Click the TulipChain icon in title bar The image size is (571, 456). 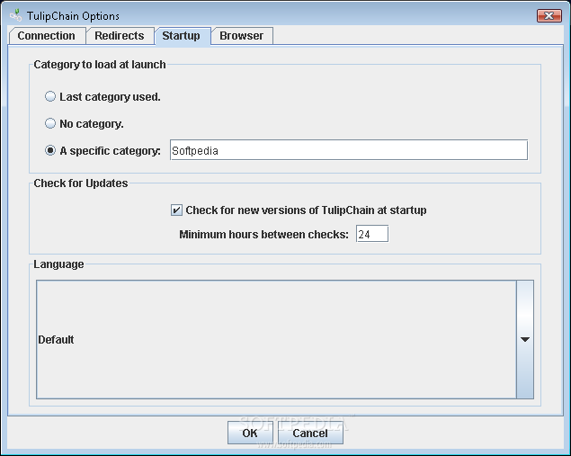tap(14, 15)
